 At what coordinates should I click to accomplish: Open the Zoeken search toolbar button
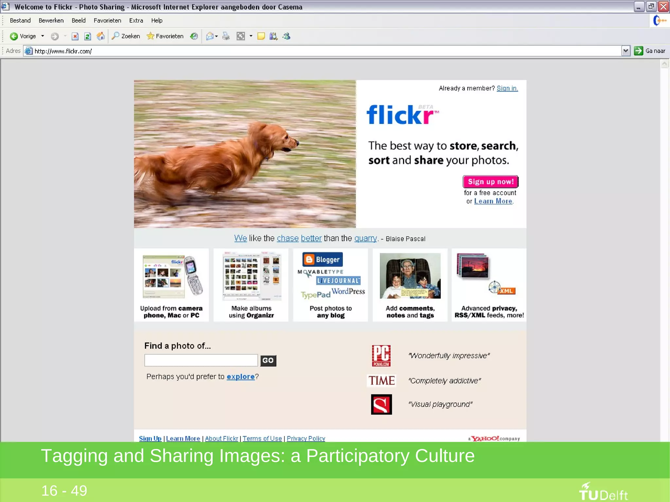tap(126, 36)
